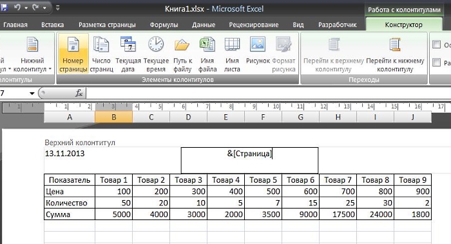Select column H header
Screen dimensions: 451x244
(x=338, y=117)
